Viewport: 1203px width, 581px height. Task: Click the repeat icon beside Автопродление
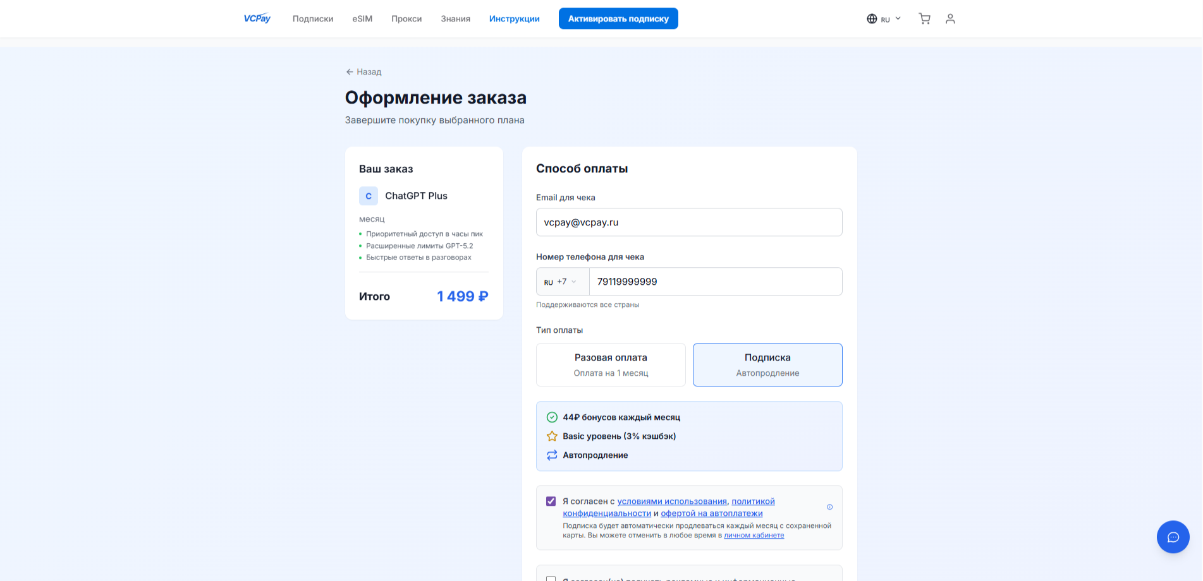click(x=552, y=455)
